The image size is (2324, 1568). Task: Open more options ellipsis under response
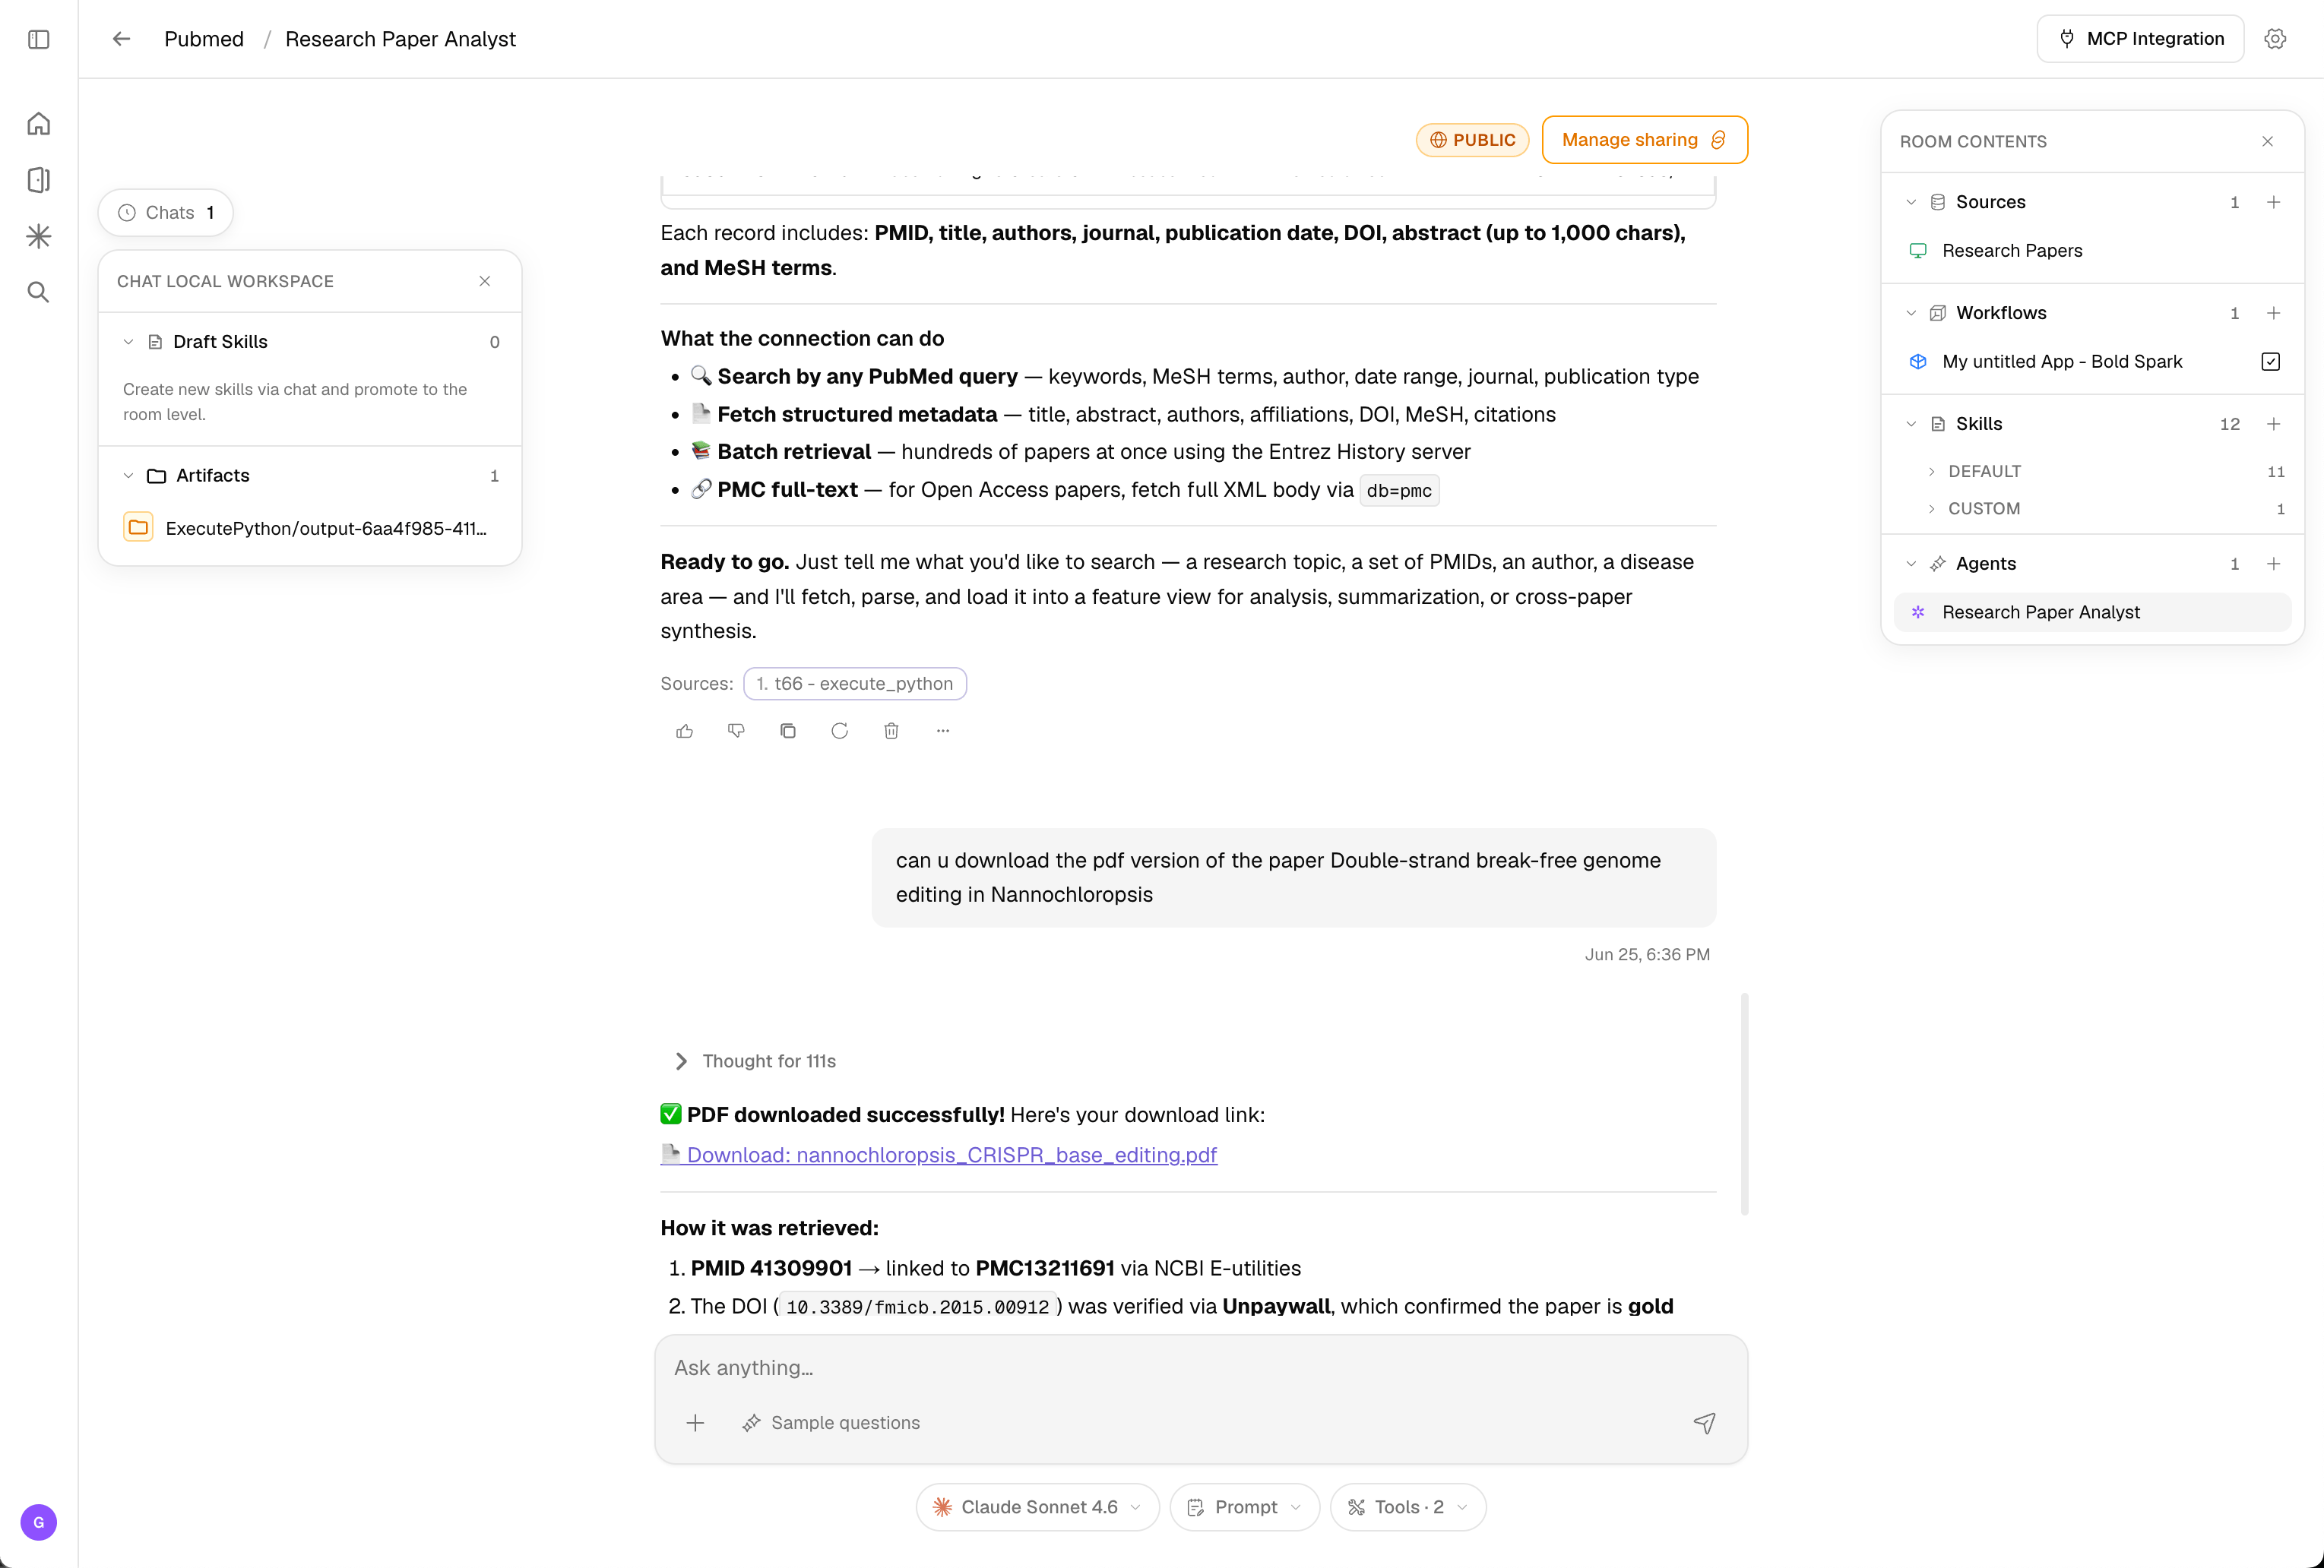[943, 731]
